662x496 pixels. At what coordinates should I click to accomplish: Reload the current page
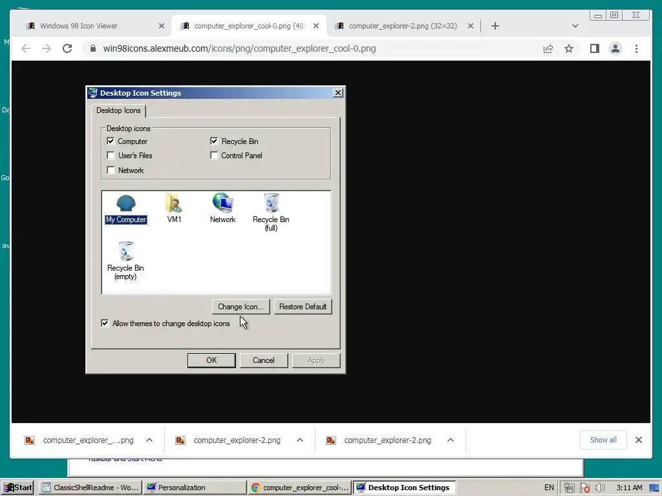tap(67, 48)
